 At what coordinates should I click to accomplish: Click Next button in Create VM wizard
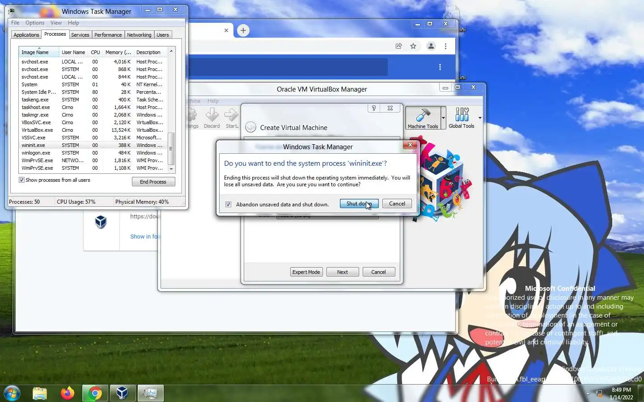(343, 272)
